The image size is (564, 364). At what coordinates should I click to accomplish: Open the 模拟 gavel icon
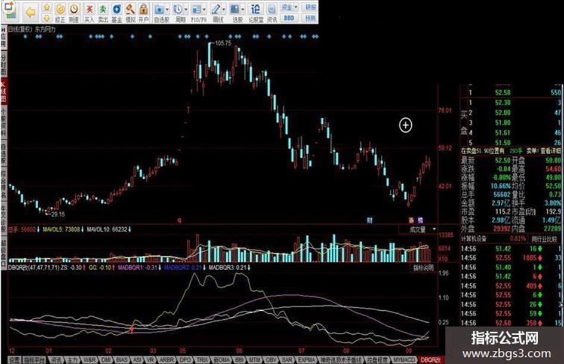pyautogui.click(x=130, y=13)
